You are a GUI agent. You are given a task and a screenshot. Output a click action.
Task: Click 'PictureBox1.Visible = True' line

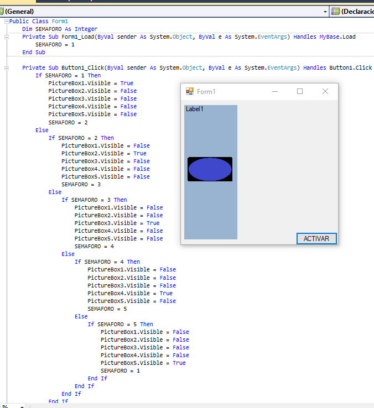(91, 83)
